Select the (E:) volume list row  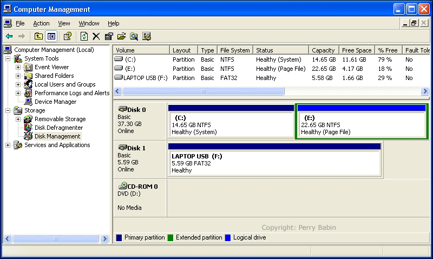(x=272, y=69)
